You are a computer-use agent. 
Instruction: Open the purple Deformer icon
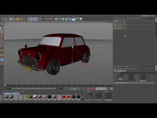coord(70,19)
